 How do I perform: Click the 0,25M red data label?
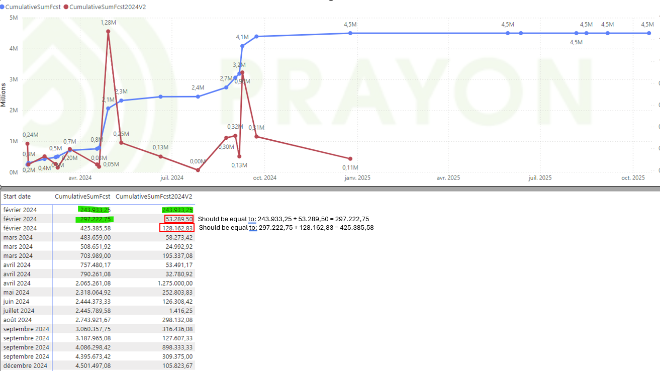121,134
